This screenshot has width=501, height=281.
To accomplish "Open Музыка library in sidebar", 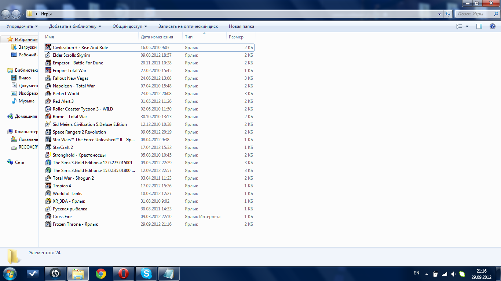I will (23, 101).
